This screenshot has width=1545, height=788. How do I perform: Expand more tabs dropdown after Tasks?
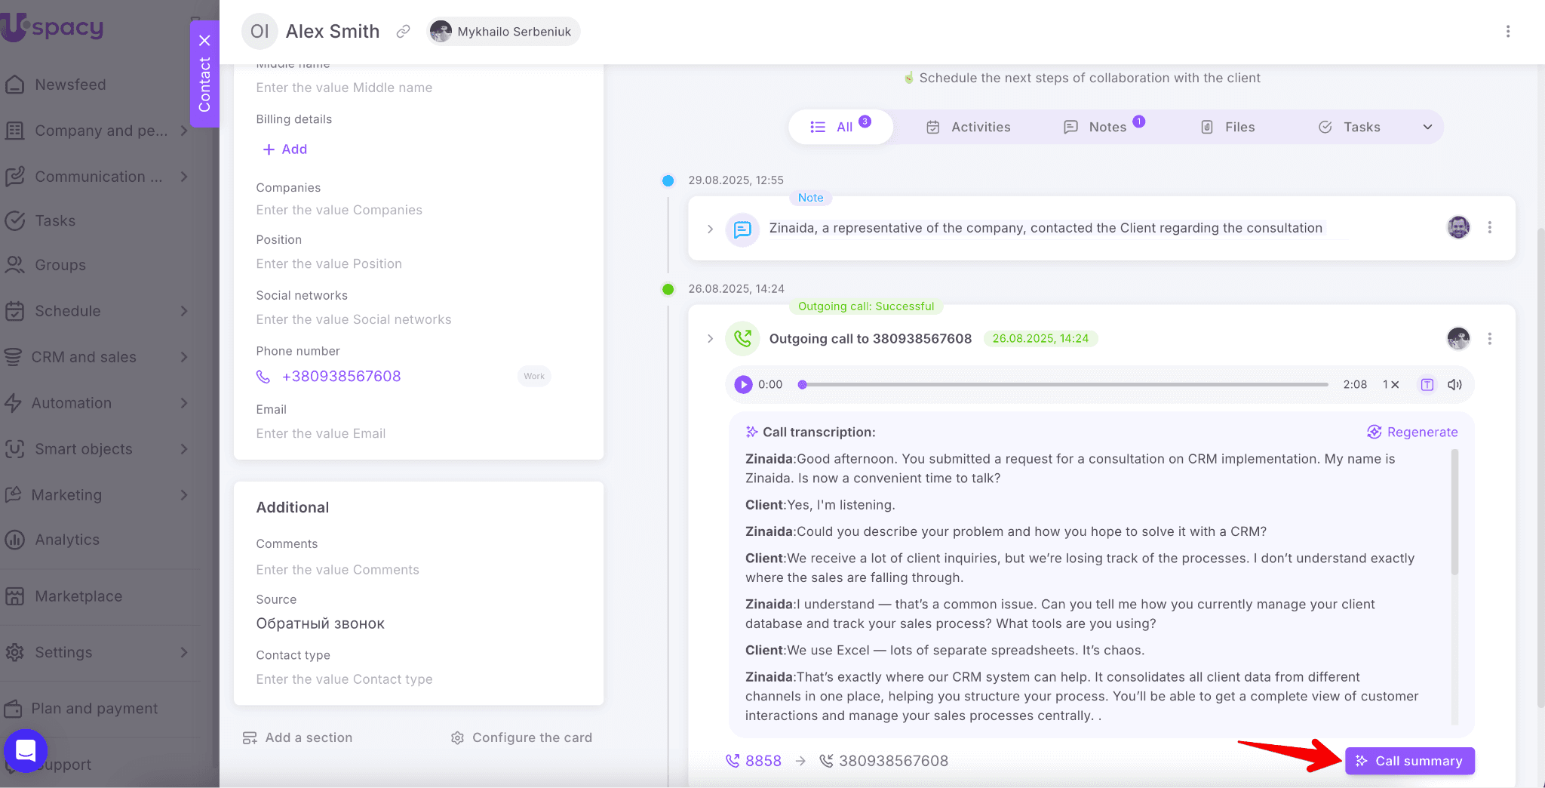[x=1427, y=127]
